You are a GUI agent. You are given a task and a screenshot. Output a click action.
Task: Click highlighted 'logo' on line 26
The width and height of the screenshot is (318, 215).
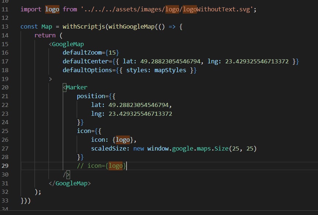123,140
